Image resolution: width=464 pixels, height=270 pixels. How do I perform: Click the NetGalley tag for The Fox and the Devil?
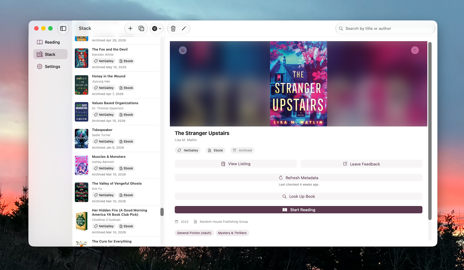pos(104,61)
